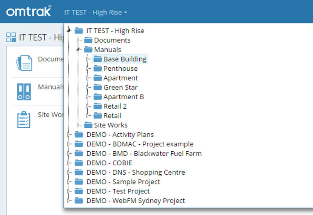Select the Documents label in tree
Screen dimensions: 313x215
(x=112, y=40)
